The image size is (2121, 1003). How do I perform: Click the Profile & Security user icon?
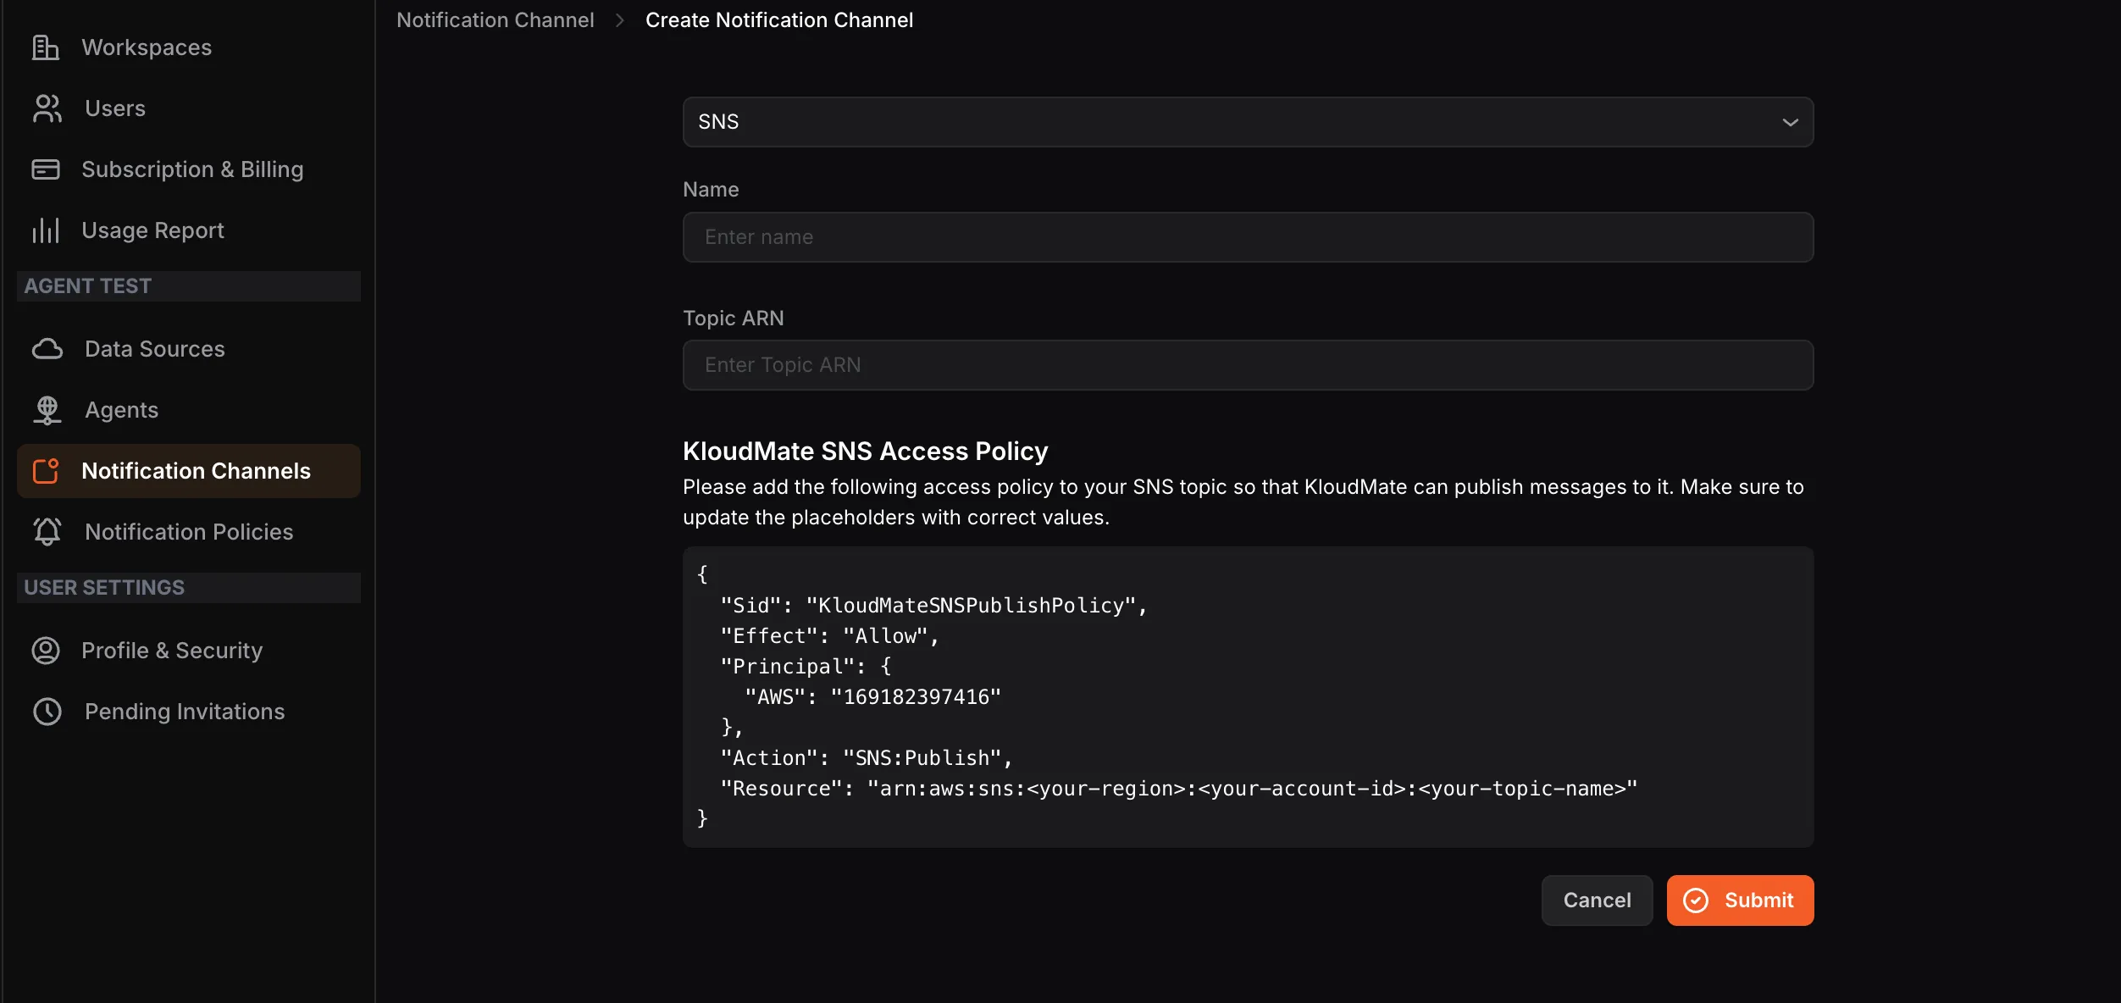pos(46,651)
